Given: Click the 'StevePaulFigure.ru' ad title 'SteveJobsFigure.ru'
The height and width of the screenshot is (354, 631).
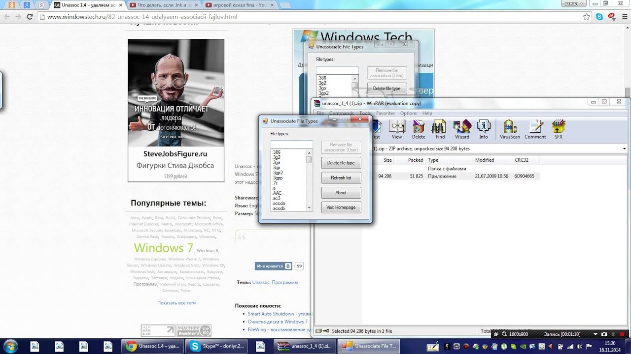Looking at the screenshot, I should click(x=175, y=154).
